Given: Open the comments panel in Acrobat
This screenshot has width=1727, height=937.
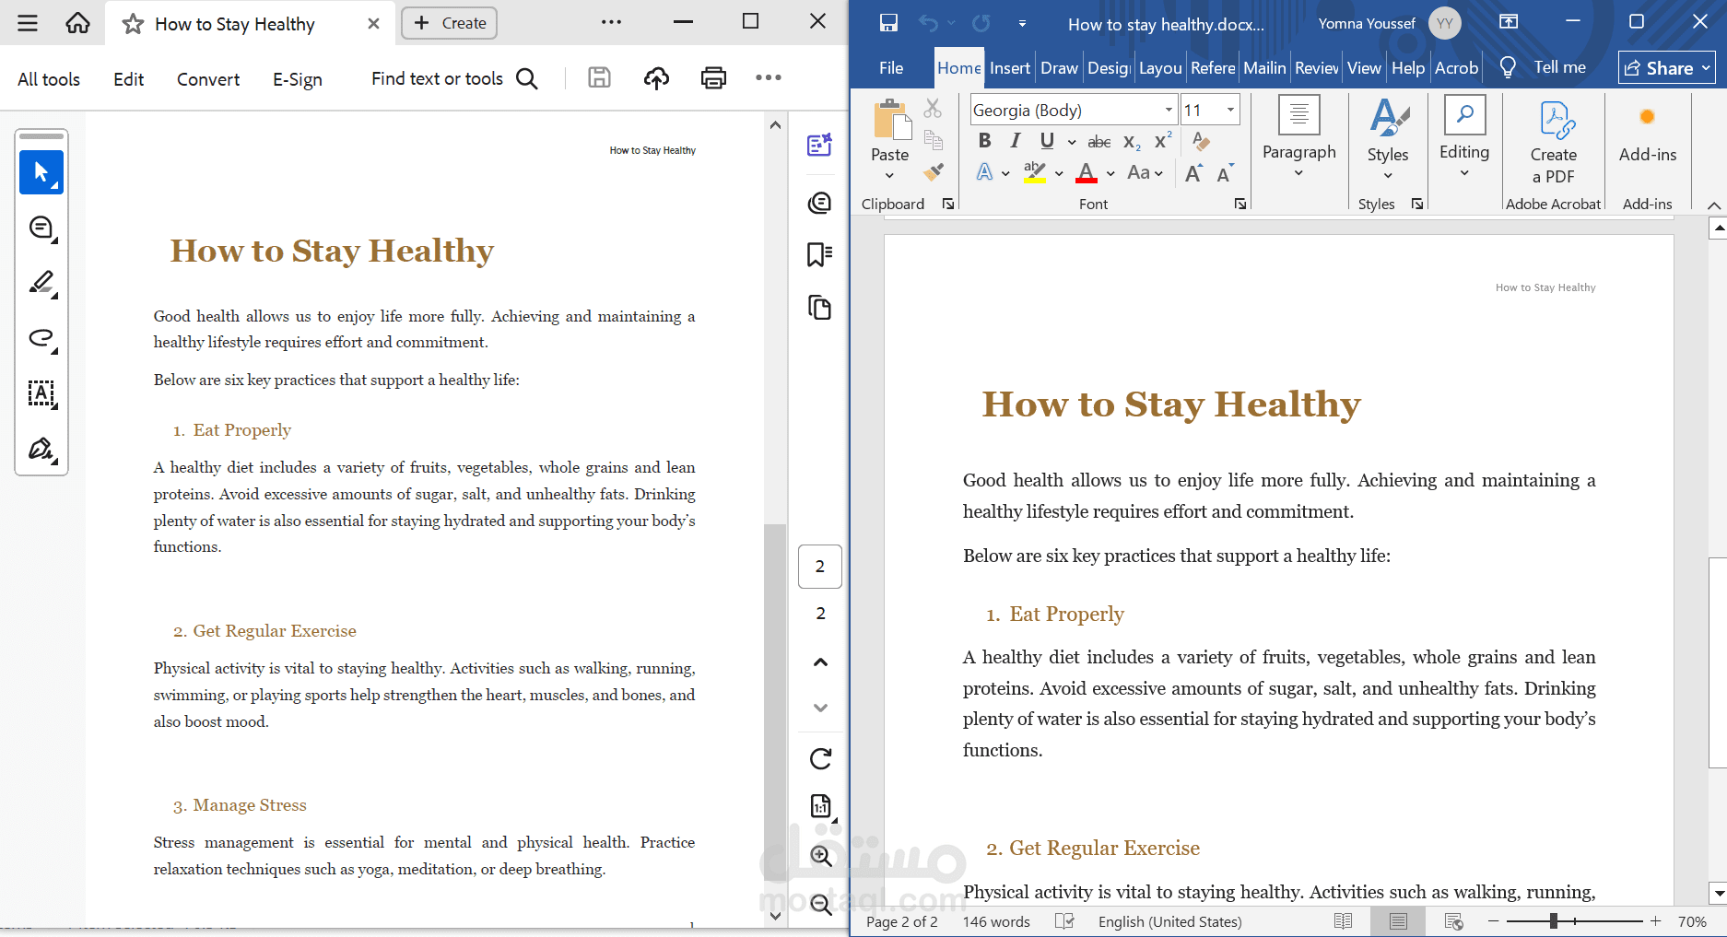Looking at the screenshot, I should tap(819, 203).
